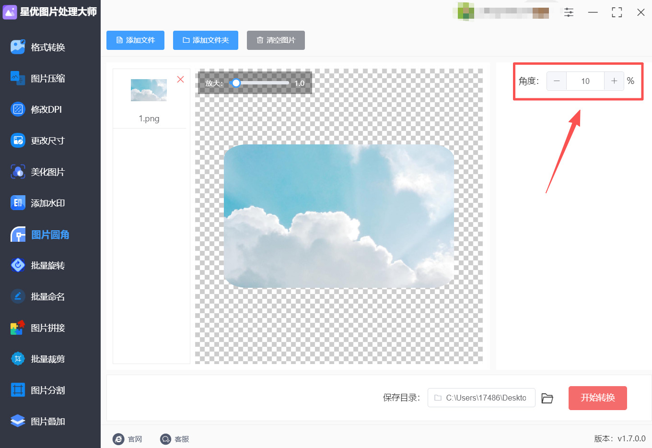652x448 pixels.
Task: Select 批量裁剪 menu label
Action: [x=48, y=359]
